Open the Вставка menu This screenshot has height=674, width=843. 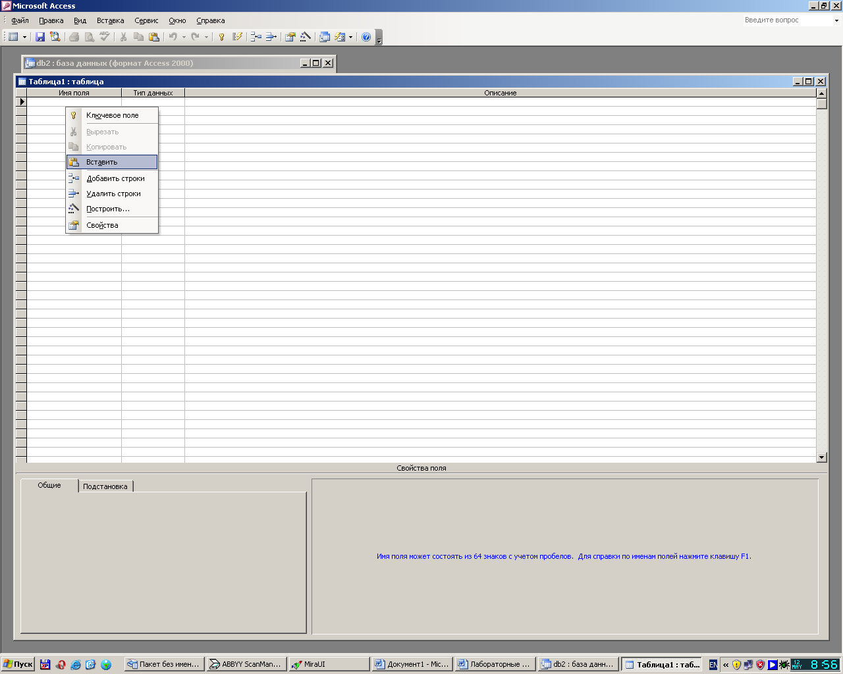coord(110,20)
